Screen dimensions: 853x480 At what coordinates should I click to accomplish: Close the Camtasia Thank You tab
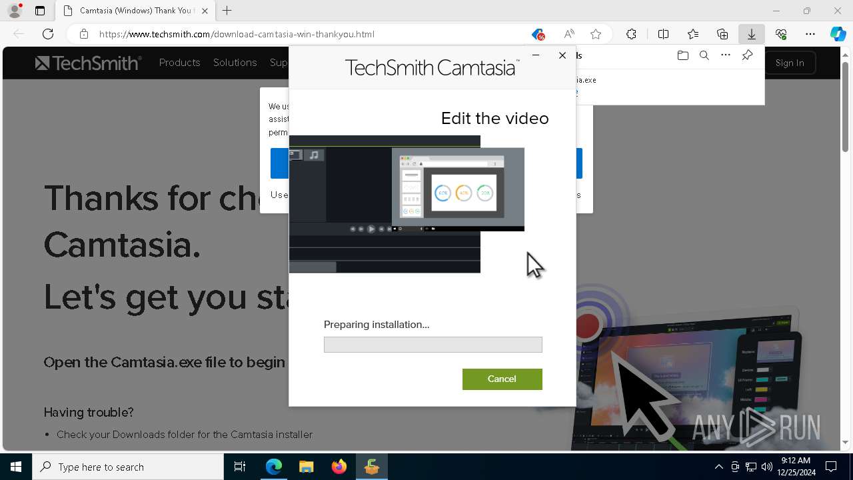point(205,11)
